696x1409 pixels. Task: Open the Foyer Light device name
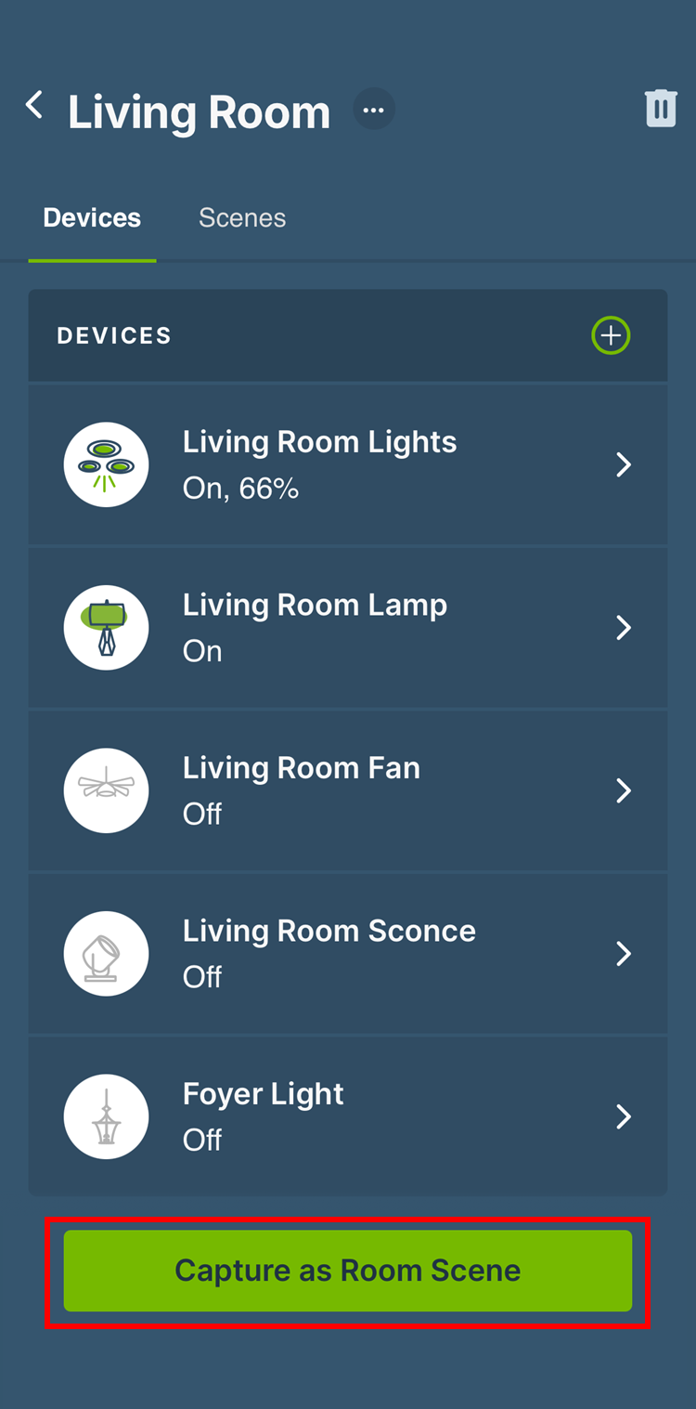pos(263,1094)
